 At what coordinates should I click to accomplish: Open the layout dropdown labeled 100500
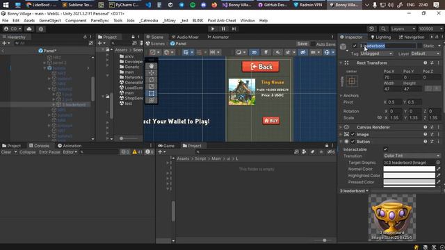(430, 28)
